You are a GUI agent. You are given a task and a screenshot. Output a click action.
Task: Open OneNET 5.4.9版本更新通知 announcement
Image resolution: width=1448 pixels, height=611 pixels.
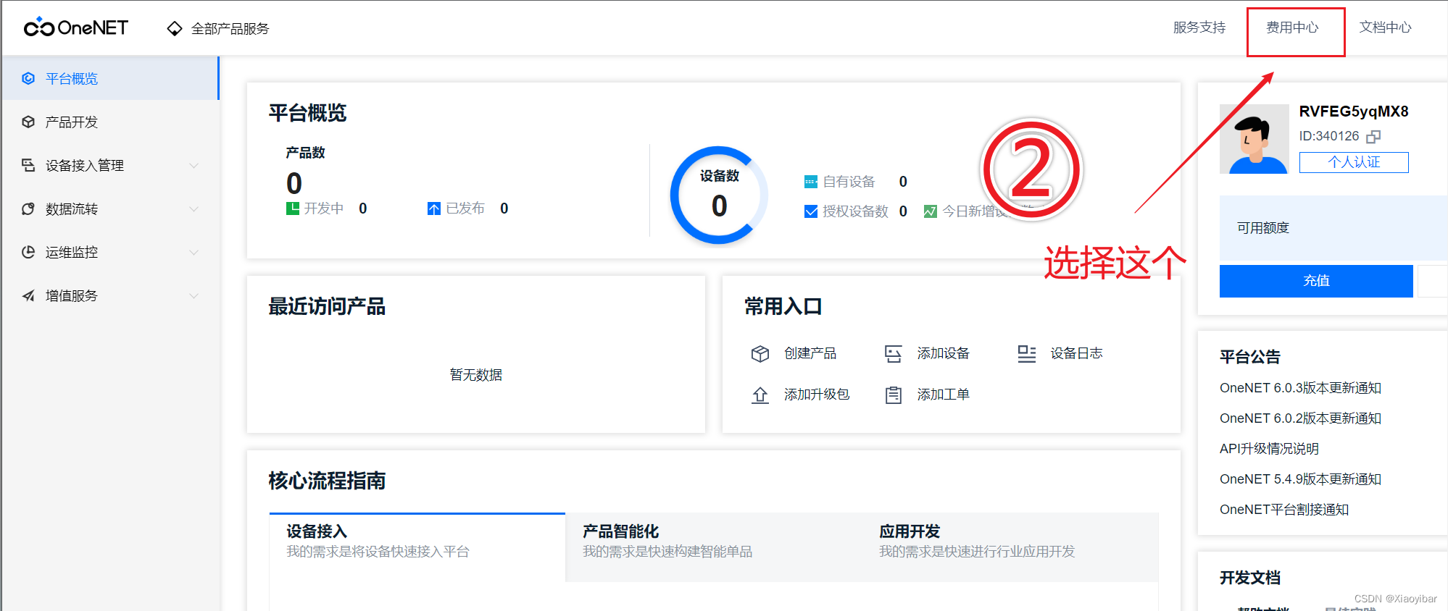pos(1300,479)
